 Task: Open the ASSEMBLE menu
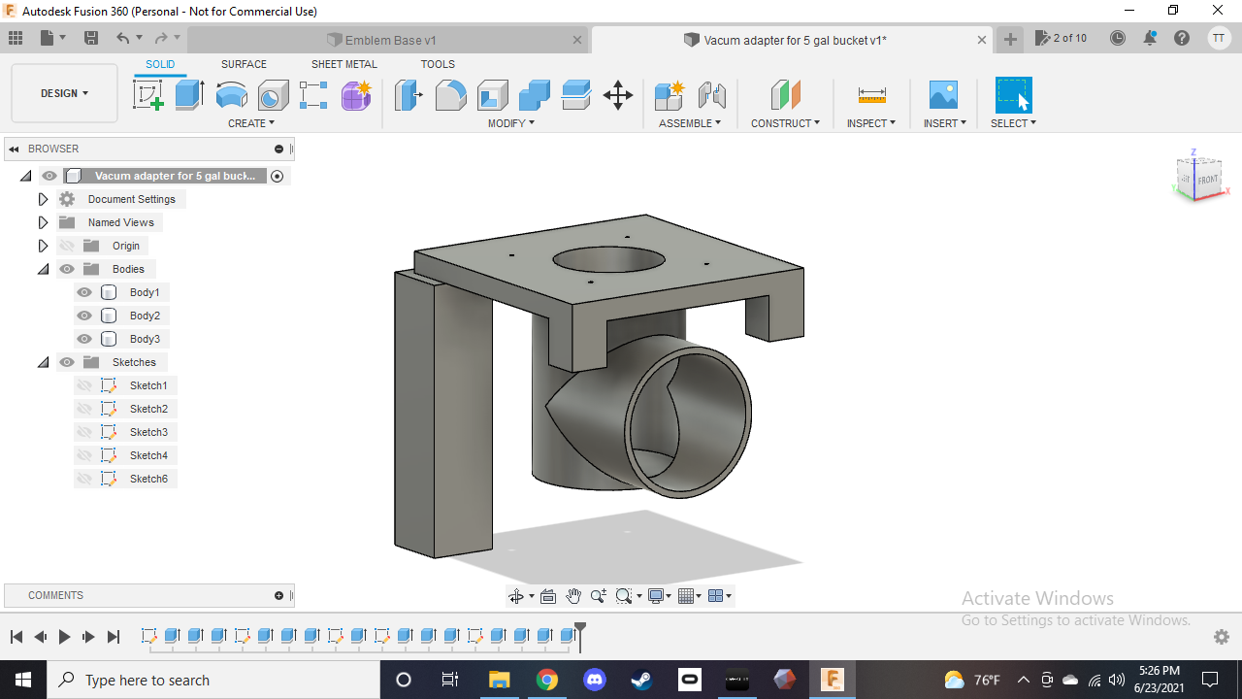click(690, 123)
